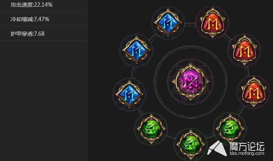Pick the lowest blue diamond rune
The image size is (273, 161).
click(129, 94)
